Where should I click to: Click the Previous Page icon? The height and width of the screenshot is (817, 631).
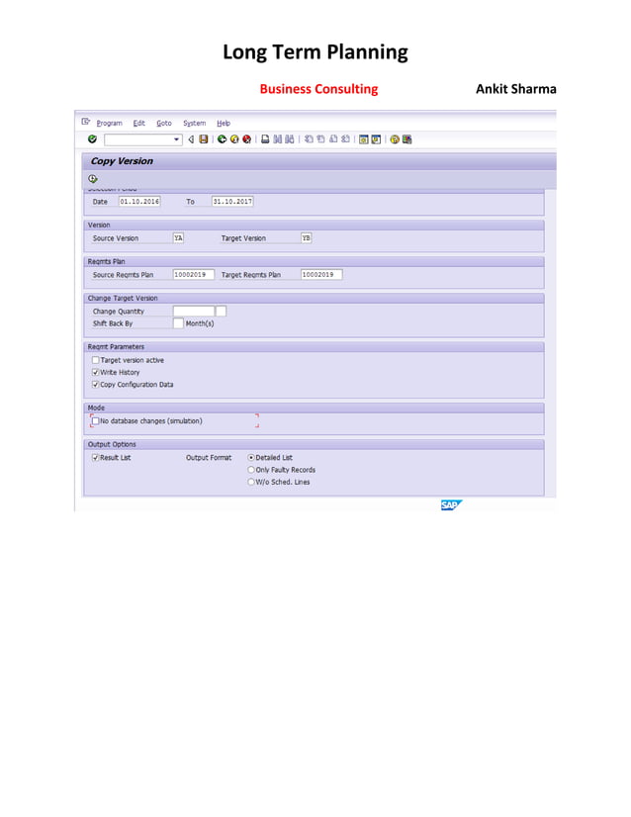click(x=321, y=139)
